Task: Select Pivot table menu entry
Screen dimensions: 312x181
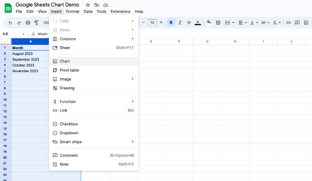Action: 94,70
